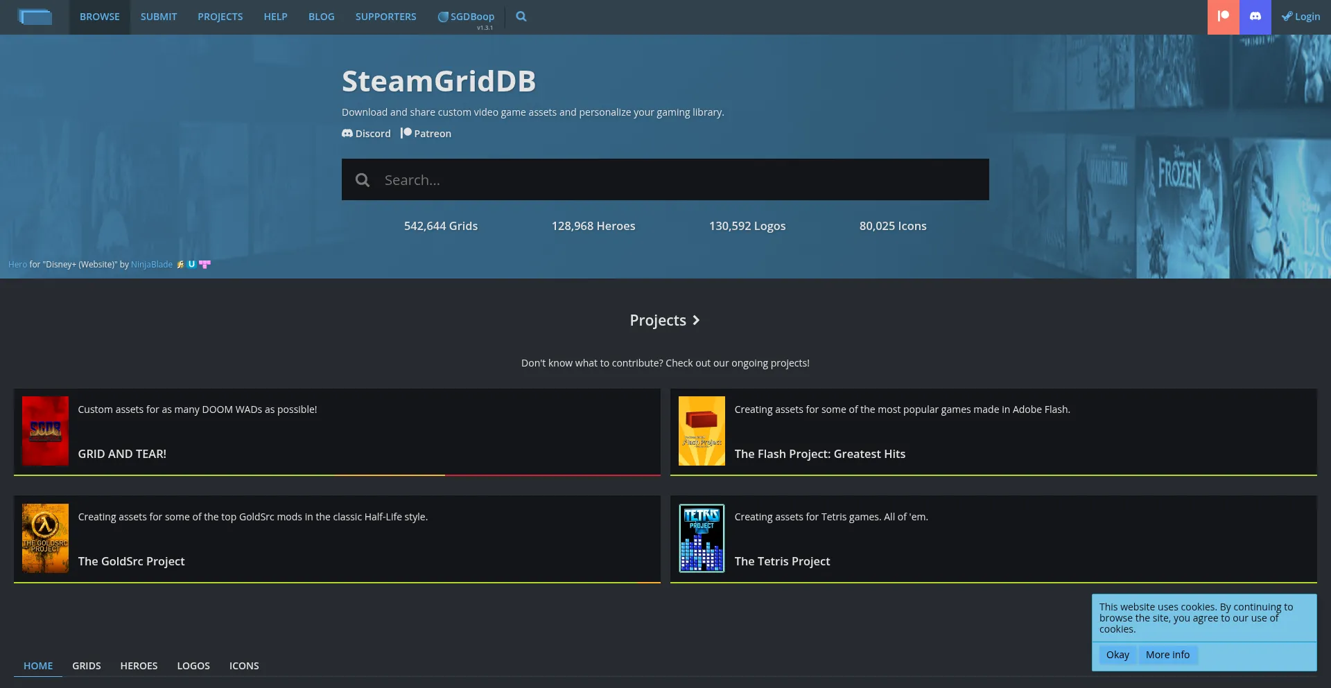Open the Tetris Project thumbnail
The width and height of the screenshot is (1331, 688).
(702, 538)
